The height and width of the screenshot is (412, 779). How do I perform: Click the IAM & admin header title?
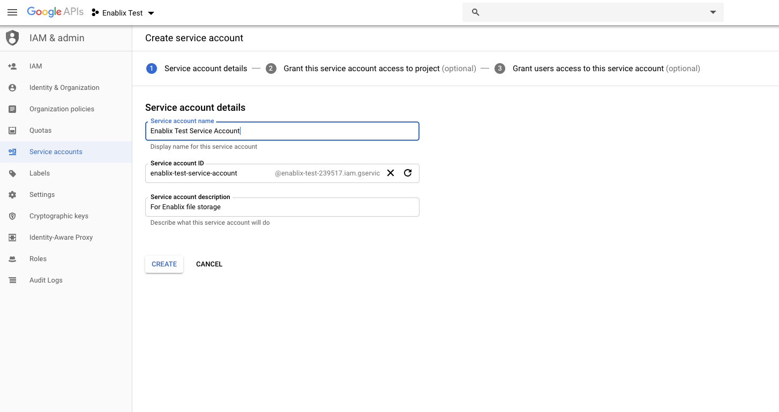pyautogui.click(x=57, y=38)
